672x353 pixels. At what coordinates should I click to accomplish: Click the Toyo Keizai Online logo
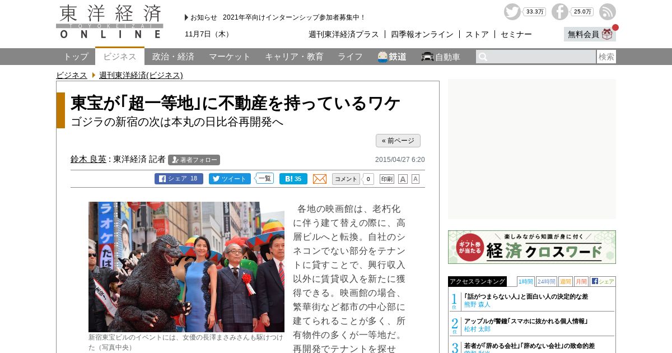coord(110,21)
